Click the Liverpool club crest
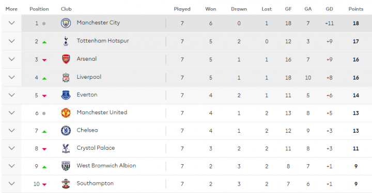372x193 pixels. (66, 78)
